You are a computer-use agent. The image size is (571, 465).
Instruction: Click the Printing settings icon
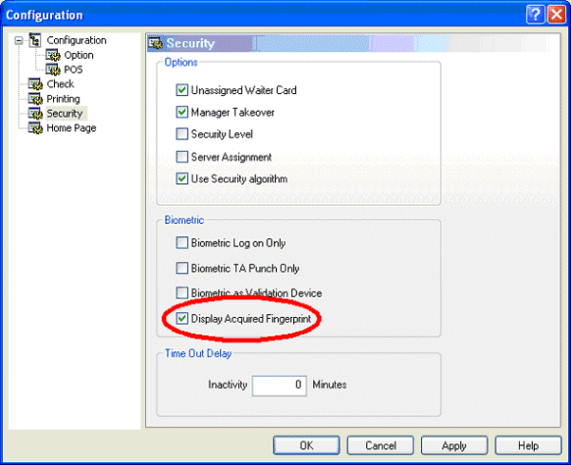(x=35, y=99)
